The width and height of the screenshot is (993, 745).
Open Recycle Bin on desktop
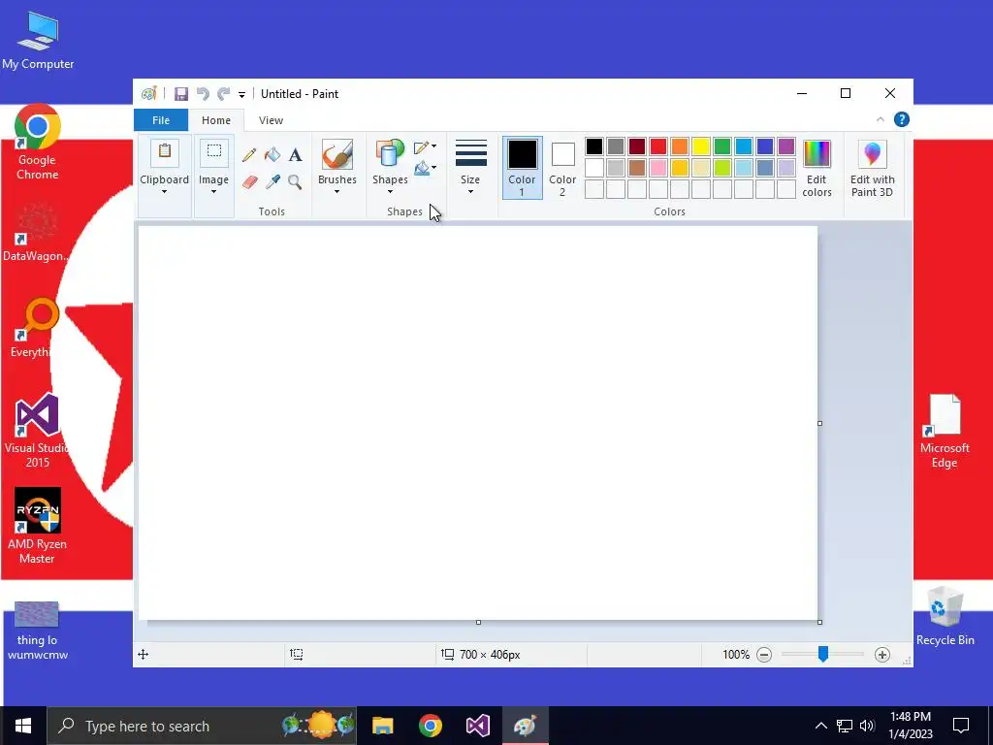(x=945, y=616)
